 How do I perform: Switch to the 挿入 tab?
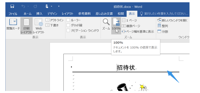(x=39, y=14)
